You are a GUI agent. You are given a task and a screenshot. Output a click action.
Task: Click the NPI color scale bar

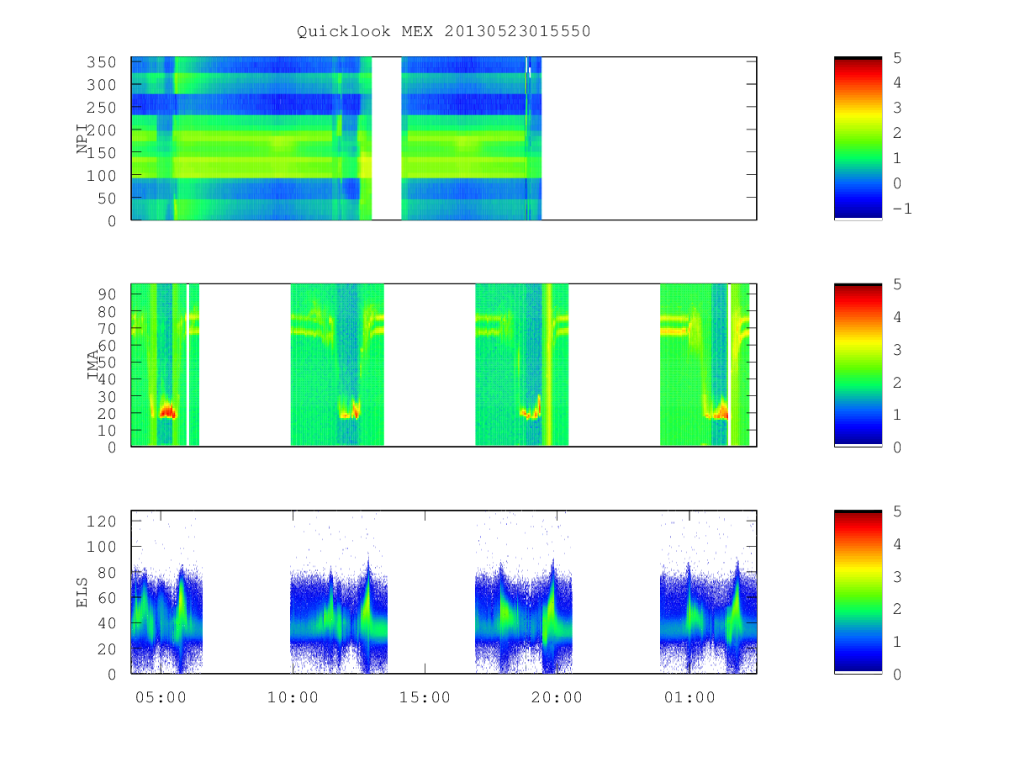tap(858, 139)
